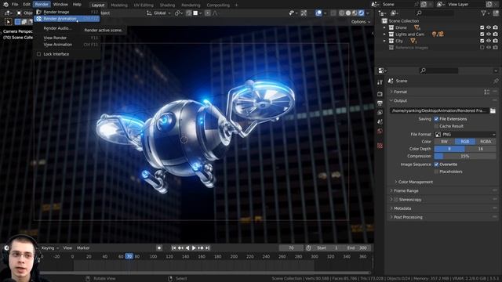
Task: Expand the City collection
Action: pos(385,41)
